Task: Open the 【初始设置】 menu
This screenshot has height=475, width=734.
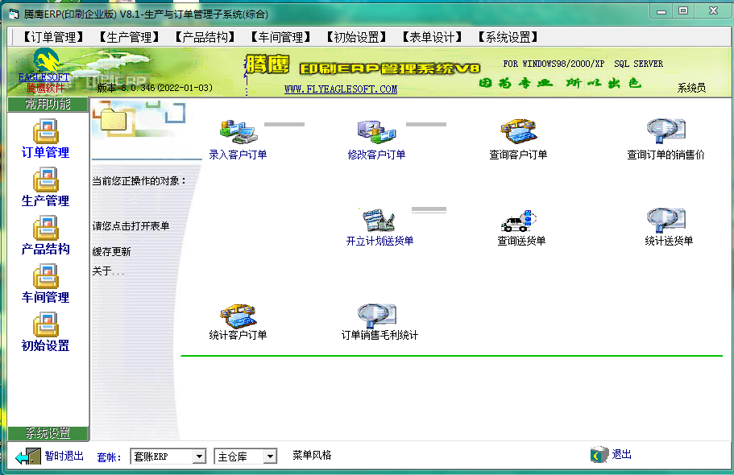Action: 356,37
